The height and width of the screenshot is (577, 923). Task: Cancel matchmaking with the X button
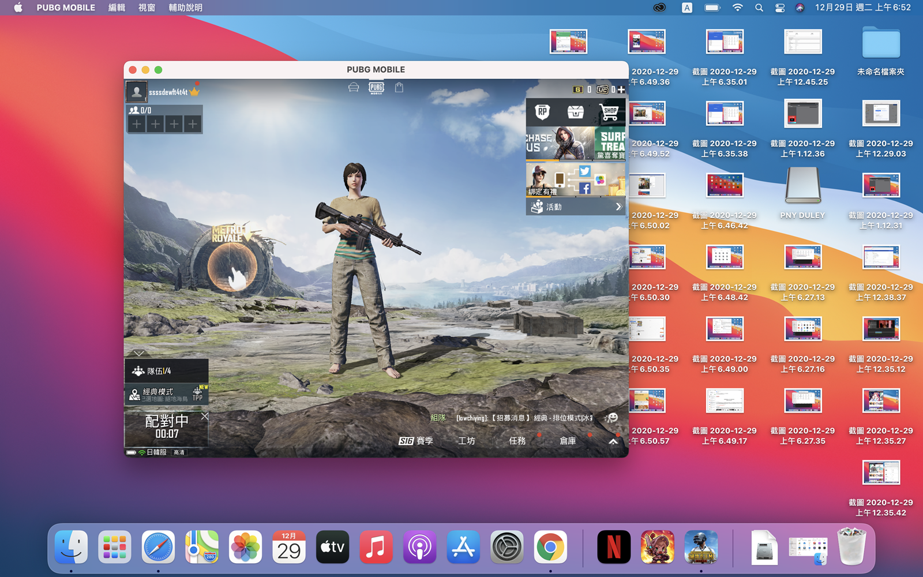pyautogui.click(x=205, y=416)
